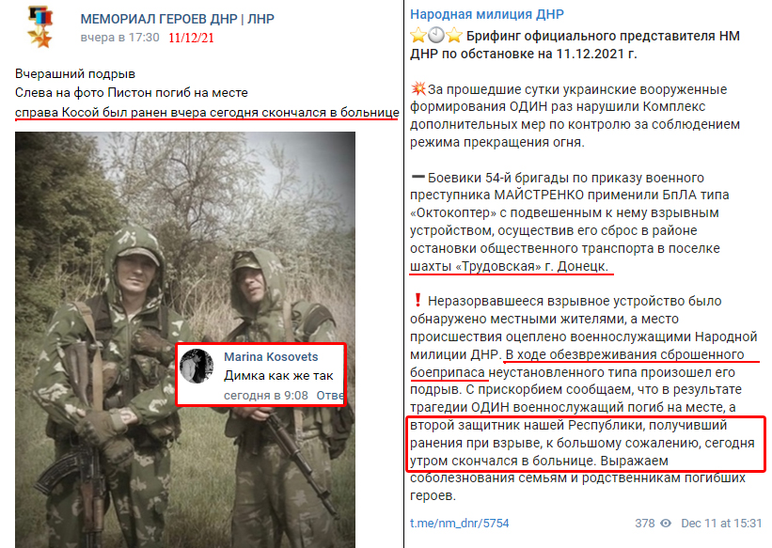Click the first star emoji in header

(x=418, y=36)
